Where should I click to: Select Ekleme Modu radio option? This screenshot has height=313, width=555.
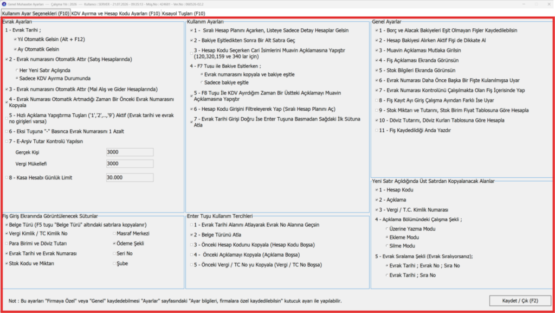[x=387, y=238]
